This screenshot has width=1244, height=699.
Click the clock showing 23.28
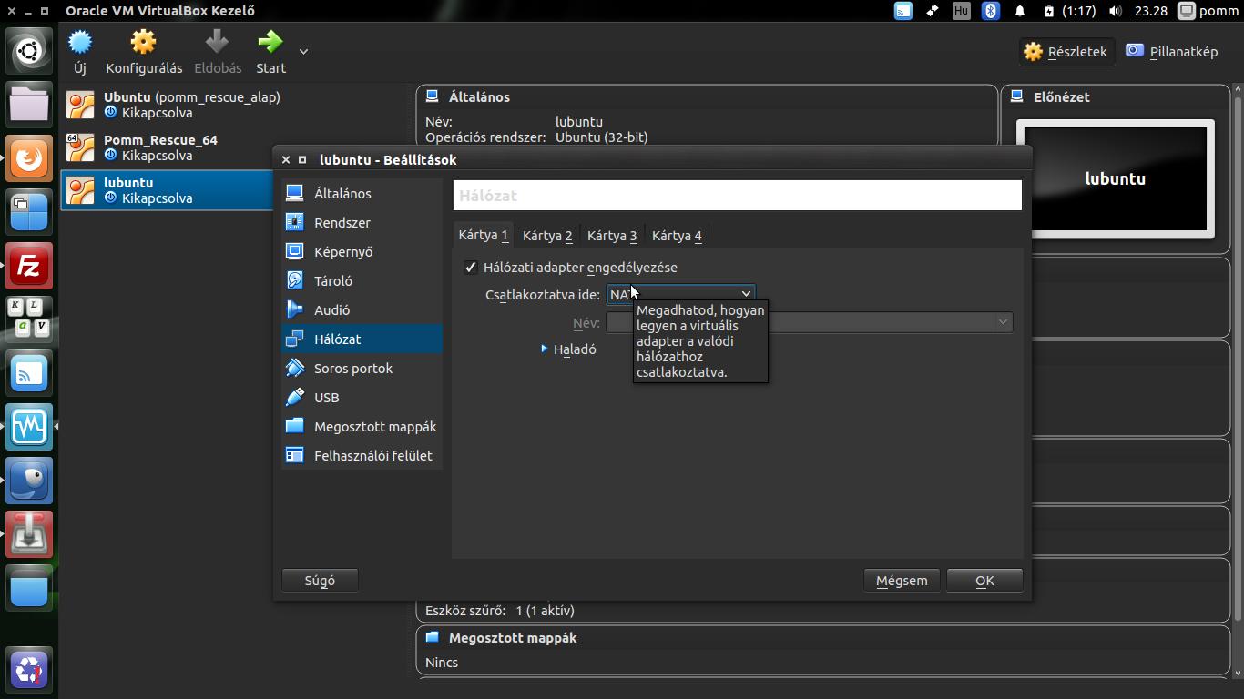coord(1151,11)
